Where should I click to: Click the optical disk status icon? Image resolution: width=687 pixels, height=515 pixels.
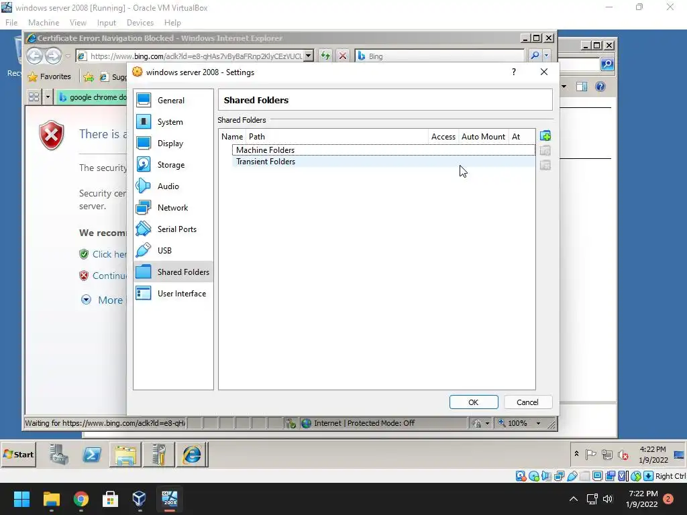[533, 476]
